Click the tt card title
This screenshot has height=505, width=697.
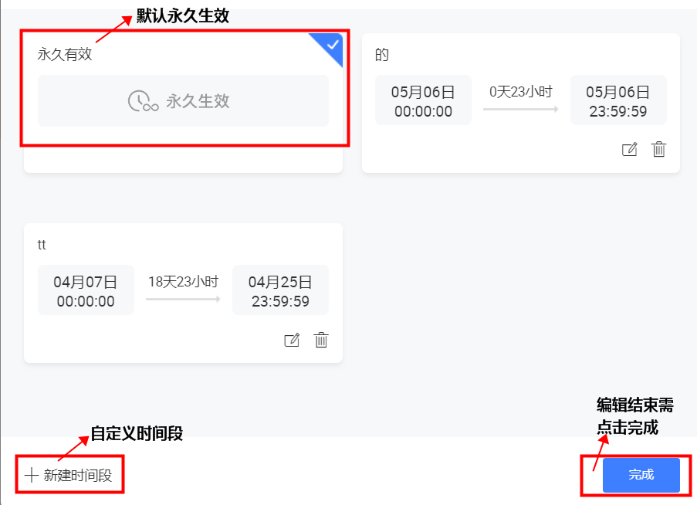coord(42,245)
